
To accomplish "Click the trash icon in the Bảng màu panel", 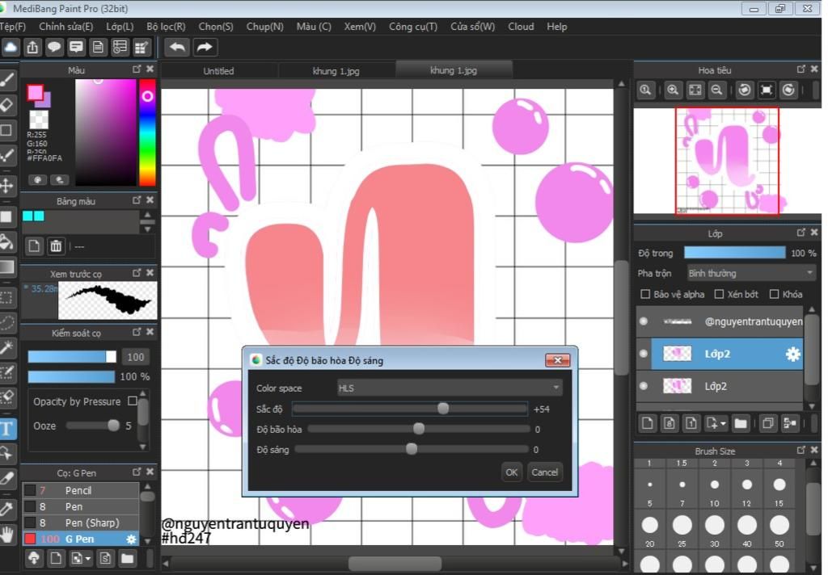I will pos(56,246).
